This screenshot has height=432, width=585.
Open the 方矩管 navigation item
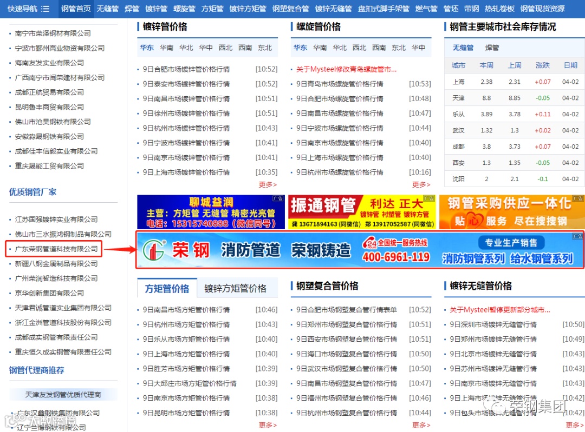click(212, 9)
